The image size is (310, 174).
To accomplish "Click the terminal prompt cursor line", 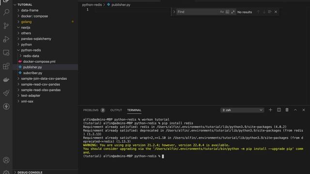I will click(124, 156).
